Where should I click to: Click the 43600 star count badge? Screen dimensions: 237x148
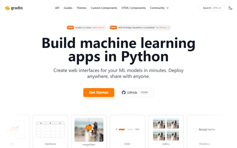(x=144, y=92)
